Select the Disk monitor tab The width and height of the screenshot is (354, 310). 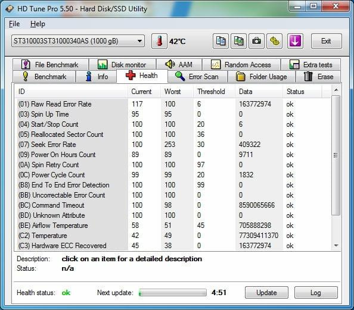point(122,65)
